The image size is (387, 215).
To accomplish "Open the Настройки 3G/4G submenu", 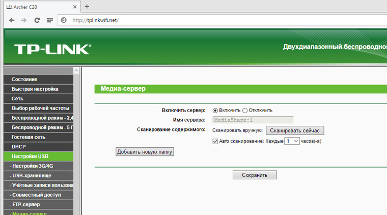I will pyautogui.click(x=39, y=166).
